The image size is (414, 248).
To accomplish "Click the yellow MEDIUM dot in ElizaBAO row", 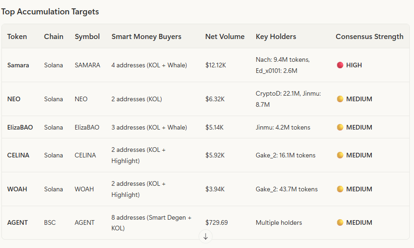I will [x=340, y=127].
